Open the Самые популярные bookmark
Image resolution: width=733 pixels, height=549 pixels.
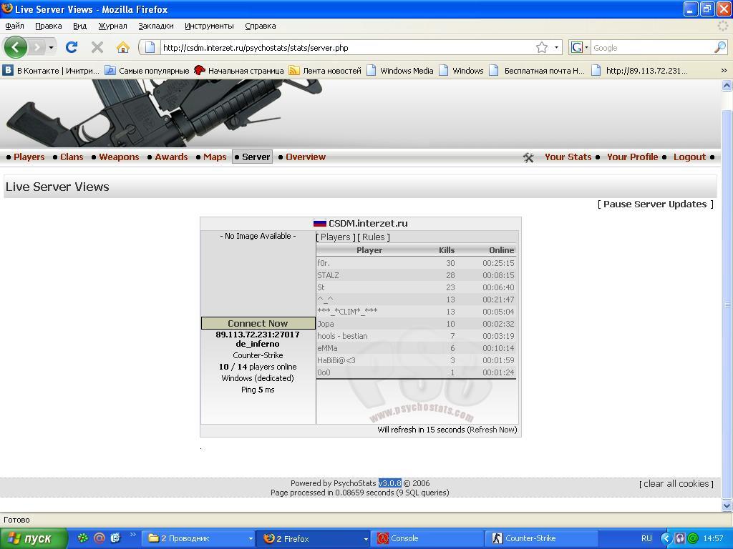click(x=147, y=71)
